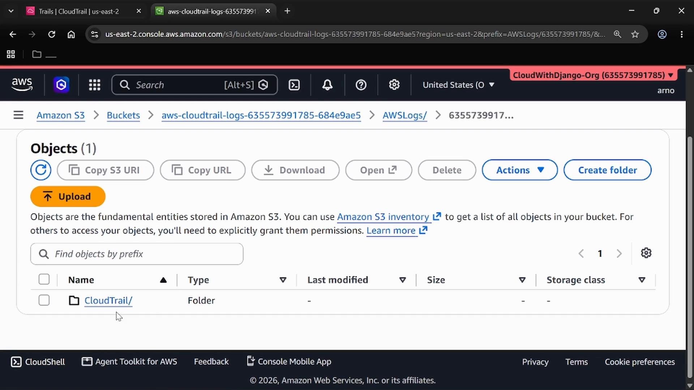Image resolution: width=694 pixels, height=390 pixels.
Task: Go to Buckets breadcrumb
Action: coord(123,115)
